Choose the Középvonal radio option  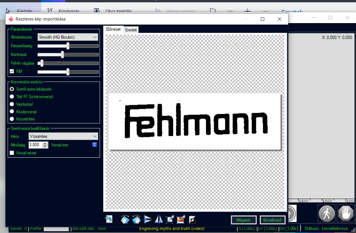(x=12, y=111)
